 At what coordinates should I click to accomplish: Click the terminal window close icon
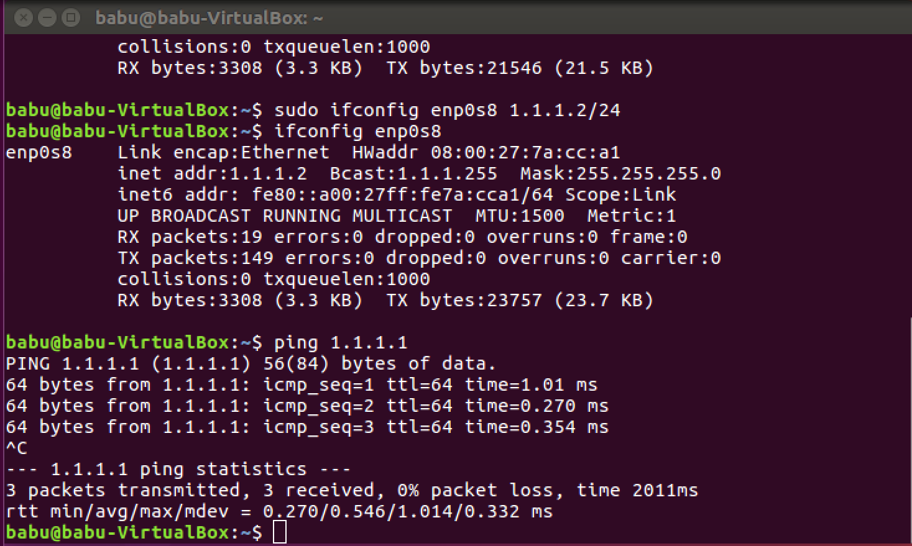[23, 17]
